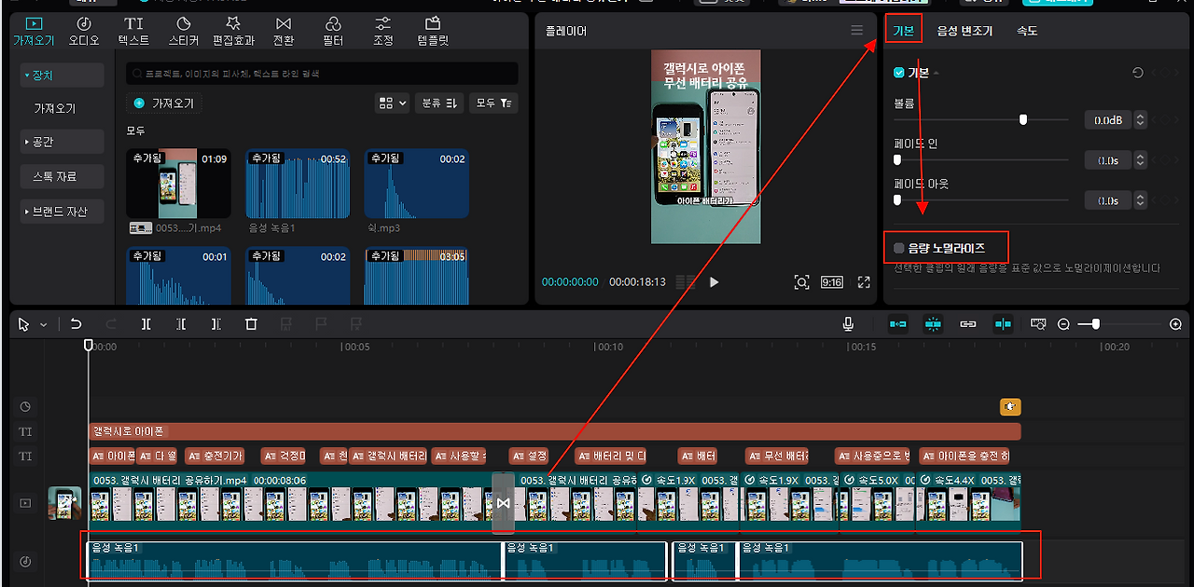Viewport: 1194px width, 587px height.
Task: Click the microphone voice record icon
Action: (848, 324)
